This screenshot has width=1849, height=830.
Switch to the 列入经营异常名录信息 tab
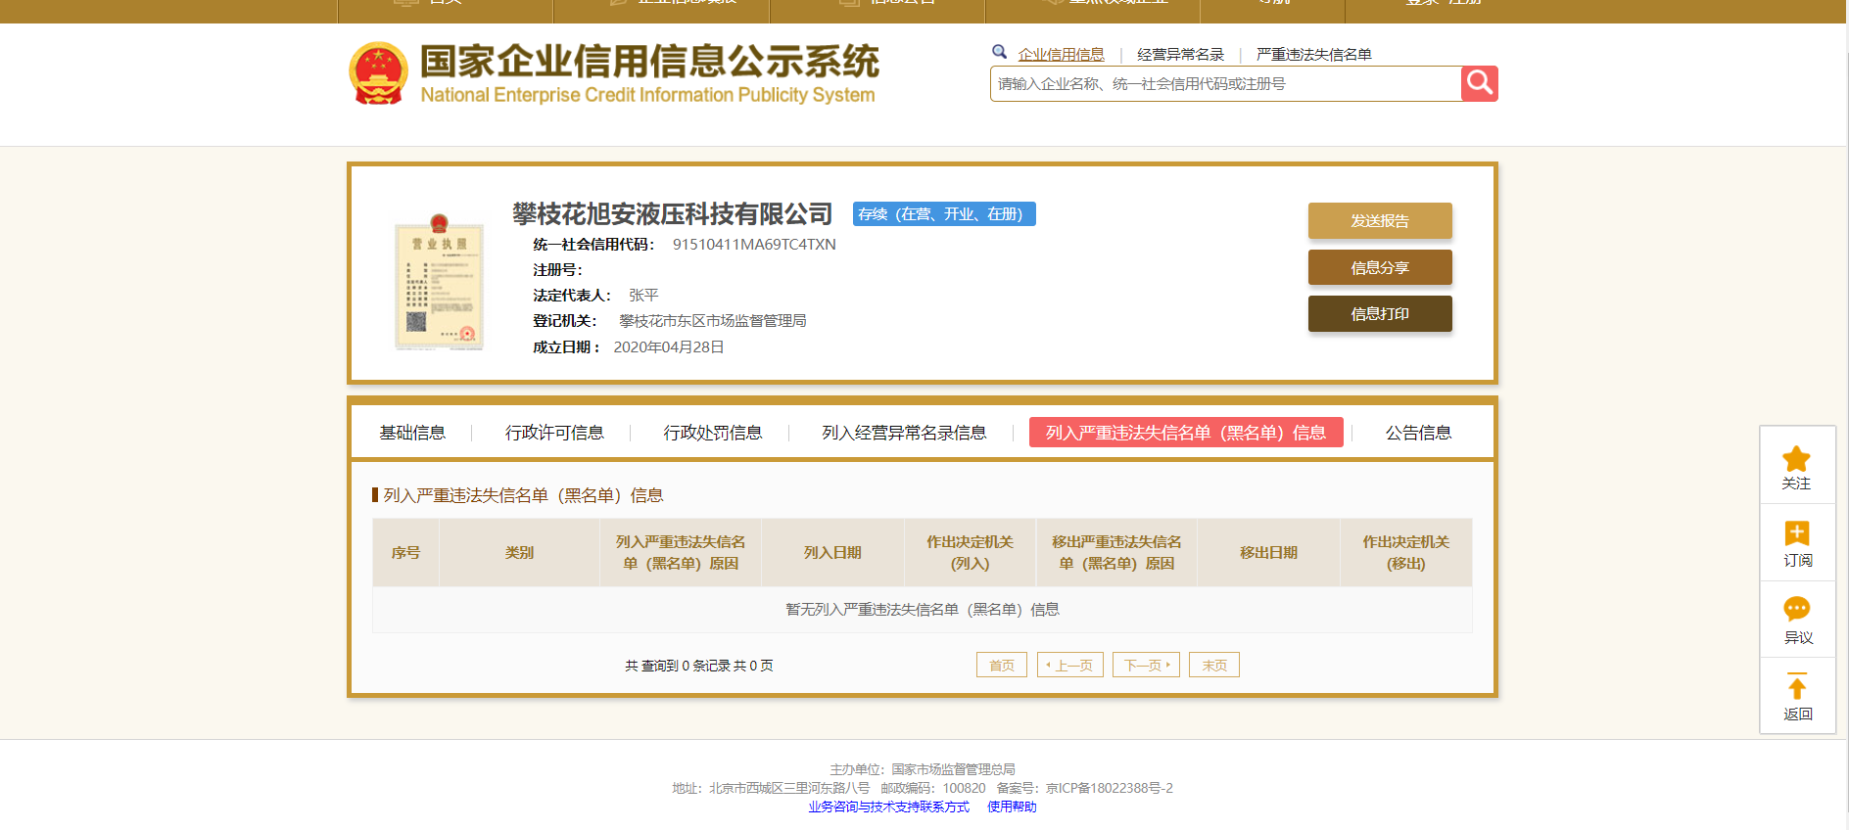click(x=904, y=433)
